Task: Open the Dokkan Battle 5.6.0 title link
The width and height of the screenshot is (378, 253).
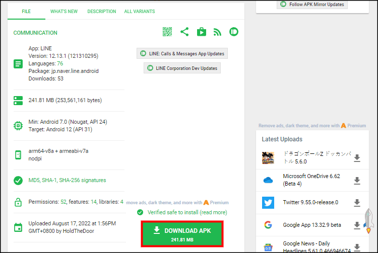Action: 317,157
